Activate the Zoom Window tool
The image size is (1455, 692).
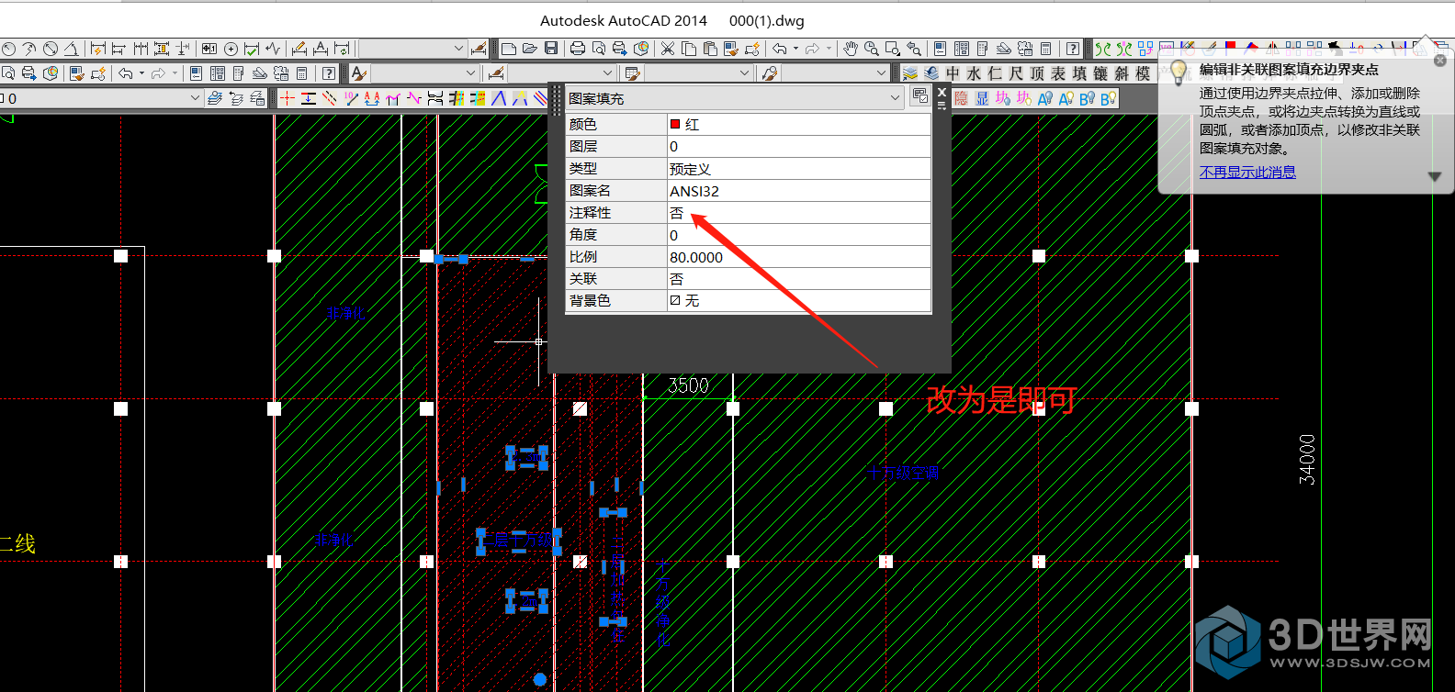[x=892, y=49]
